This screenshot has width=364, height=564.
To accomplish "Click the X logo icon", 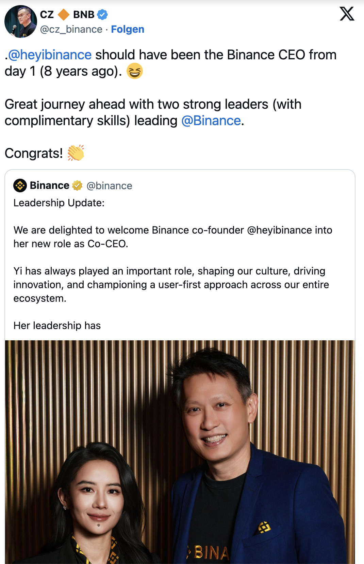I will click(347, 14).
